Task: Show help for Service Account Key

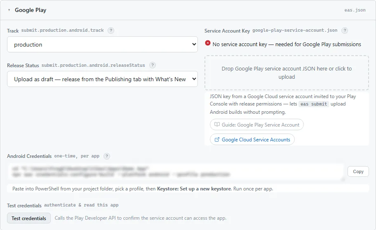Action: [x=345, y=31]
